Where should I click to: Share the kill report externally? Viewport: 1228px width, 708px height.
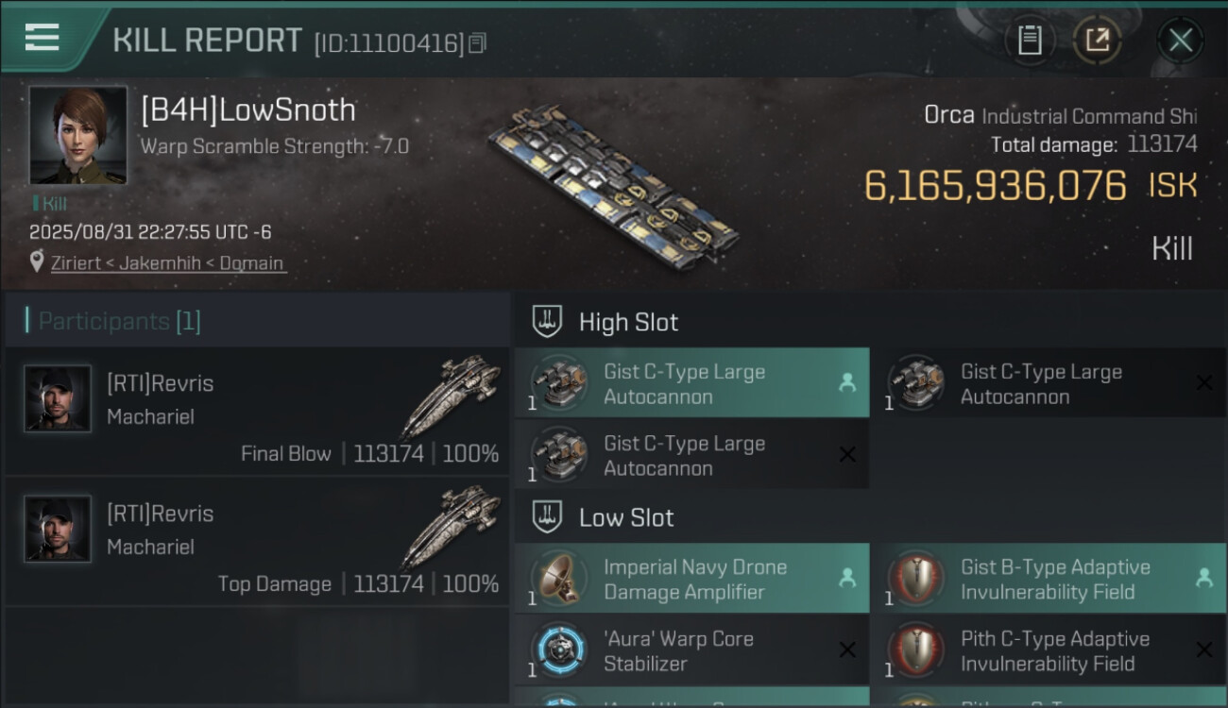pyautogui.click(x=1097, y=40)
